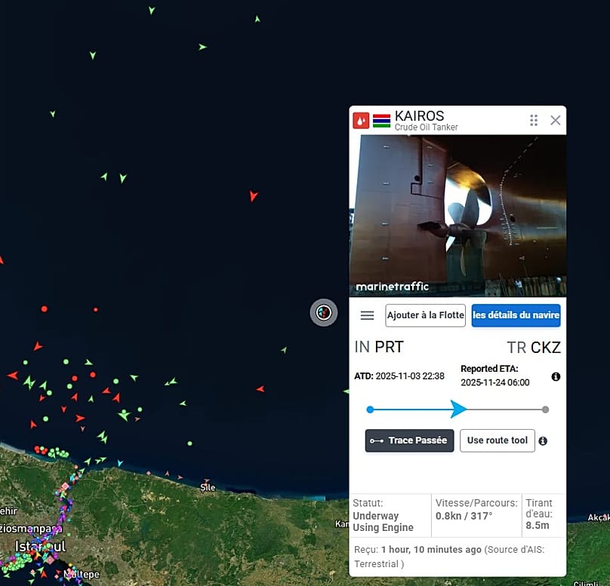
Task: Click the selected vessel marker circle on the map
Action: point(324,312)
